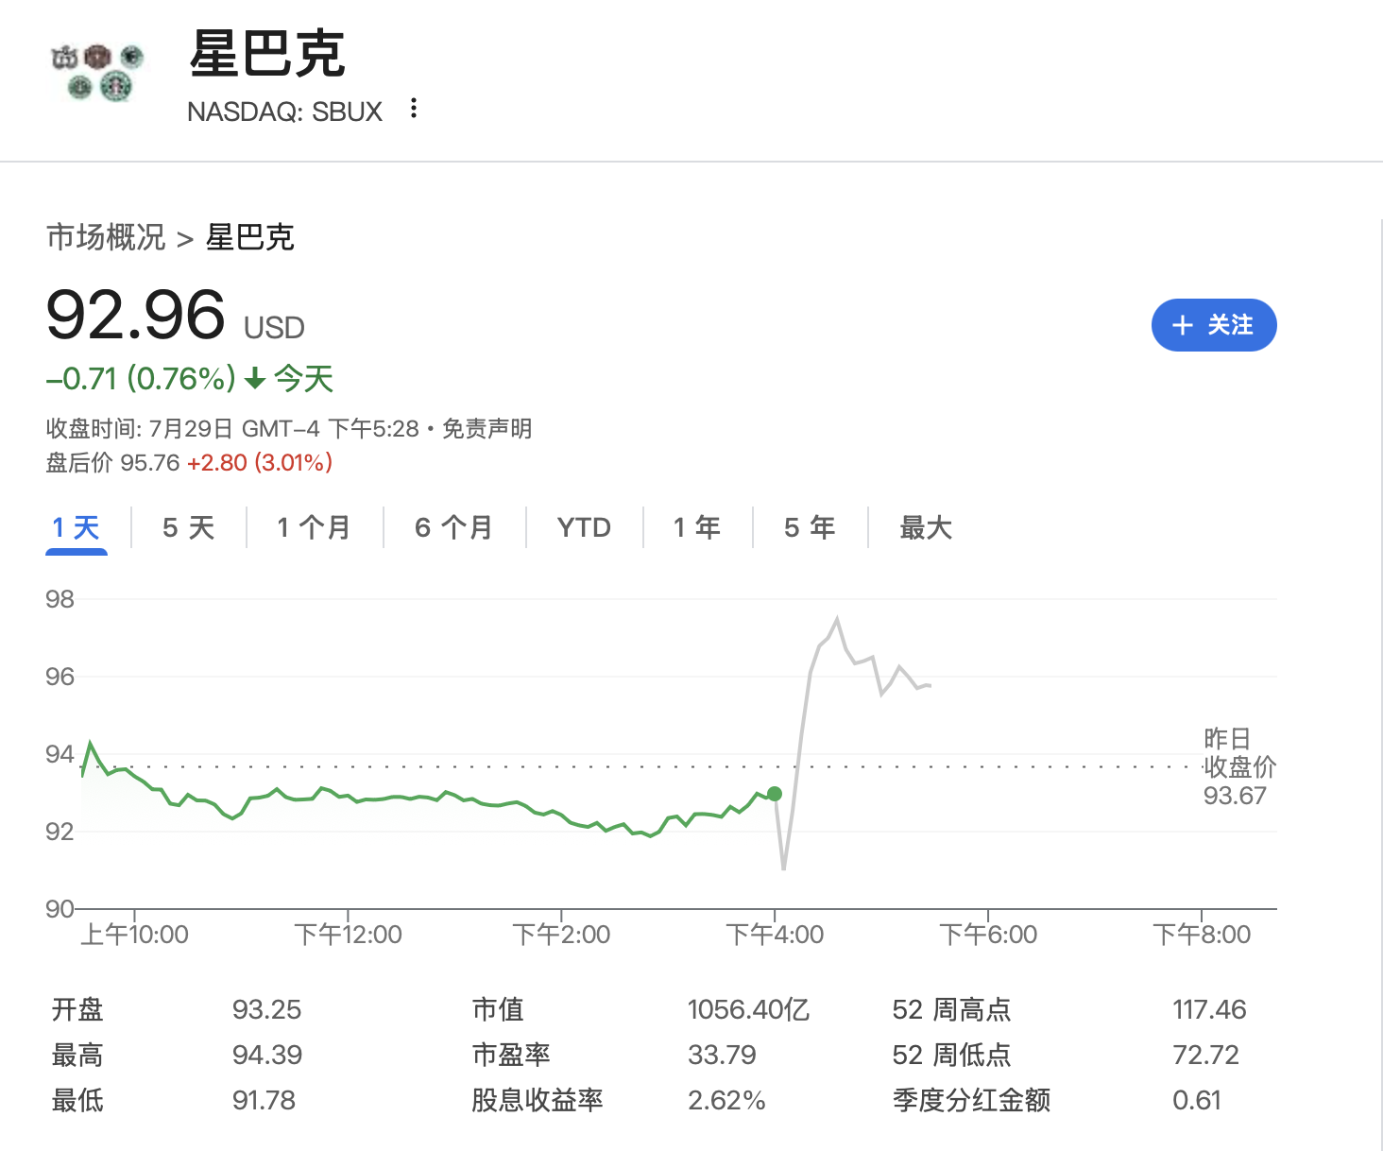
Task: Select the 1 天 chart range tab
Action: 77,527
